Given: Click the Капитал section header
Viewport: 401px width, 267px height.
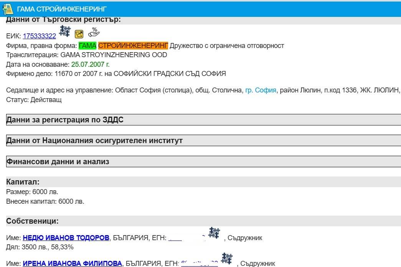Looking at the screenshot, I should 23,182.
